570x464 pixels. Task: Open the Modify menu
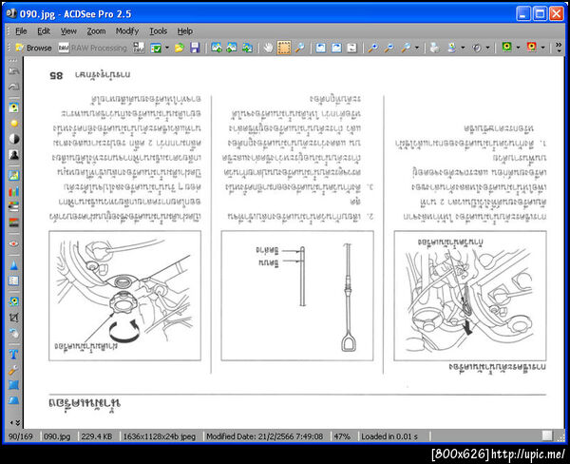point(127,31)
